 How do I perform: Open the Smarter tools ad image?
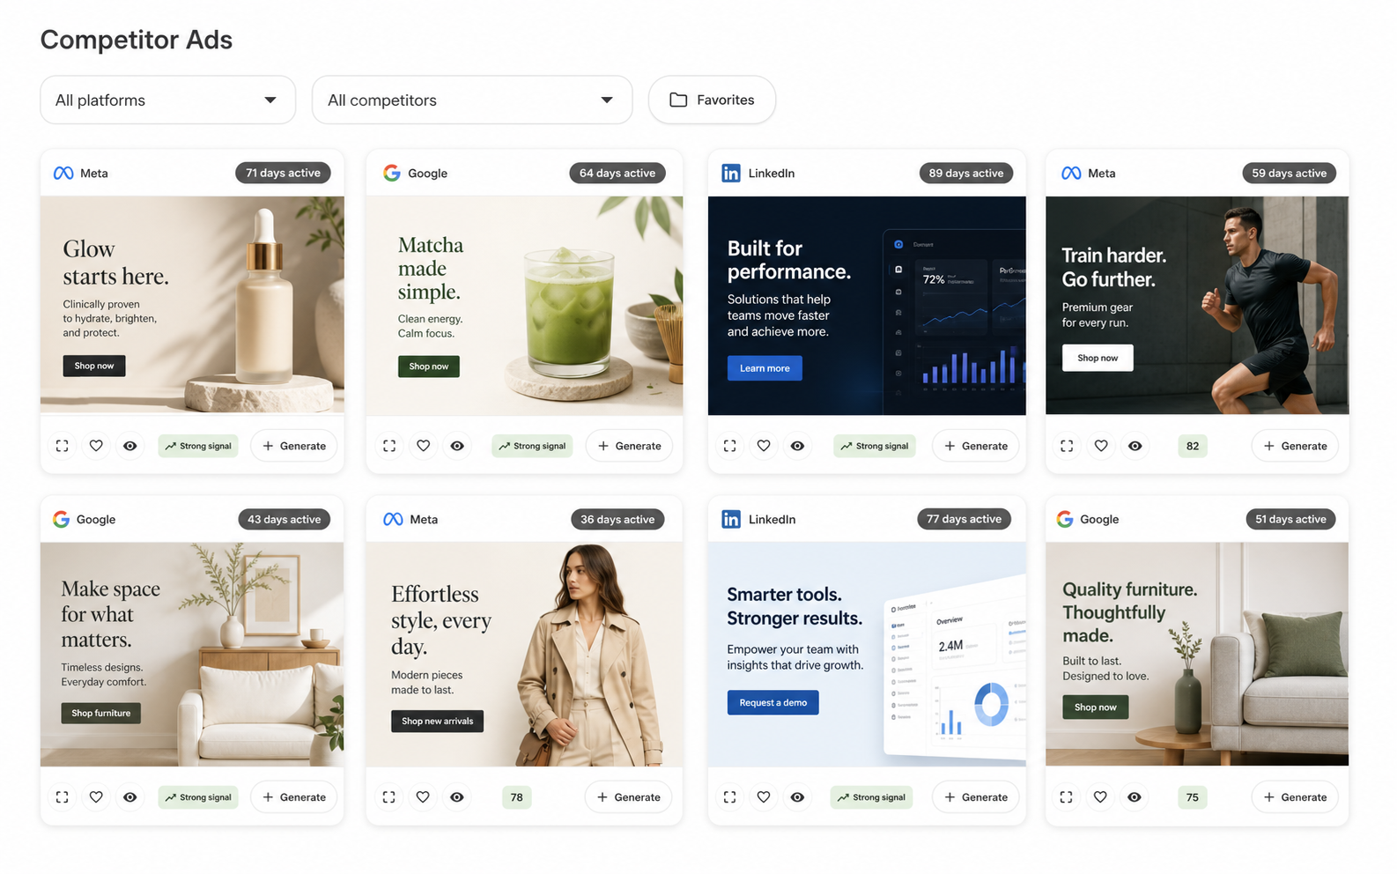(x=867, y=654)
